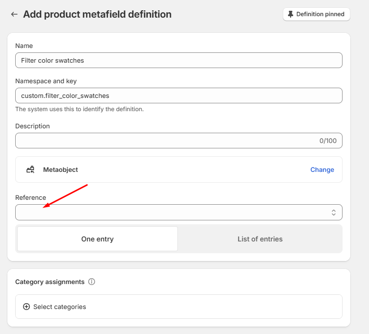Viewport: 369px width, 334px height.
Task: Click the back arrow beside the page title
Action: click(x=14, y=15)
